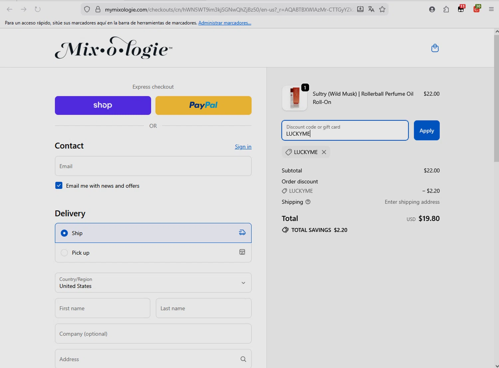The height and width of the screenshot is (368, 499).
Task: Focus the First name field
Action: pos(102,308)
